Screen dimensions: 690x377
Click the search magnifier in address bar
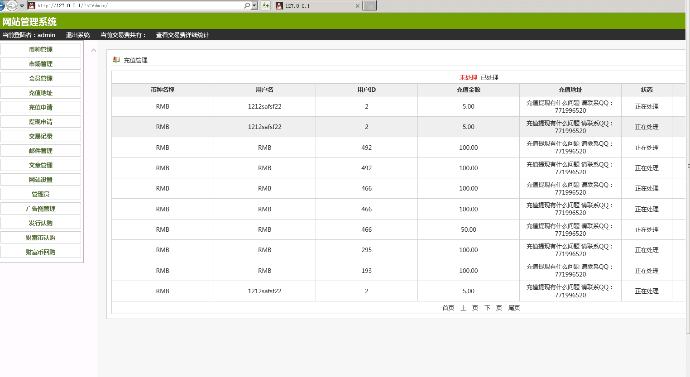coord(247,5)
